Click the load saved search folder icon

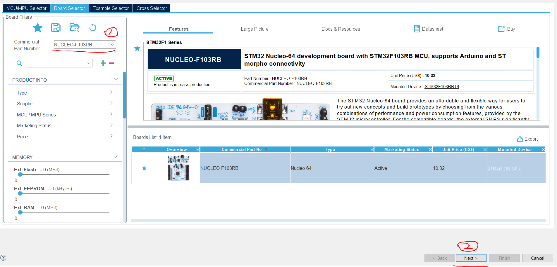click(x=74, y=28)
